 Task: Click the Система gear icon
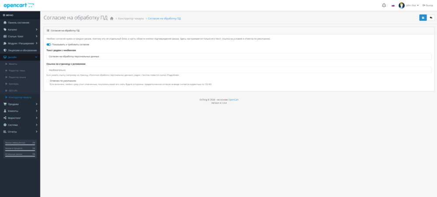[x=5, y=125]
